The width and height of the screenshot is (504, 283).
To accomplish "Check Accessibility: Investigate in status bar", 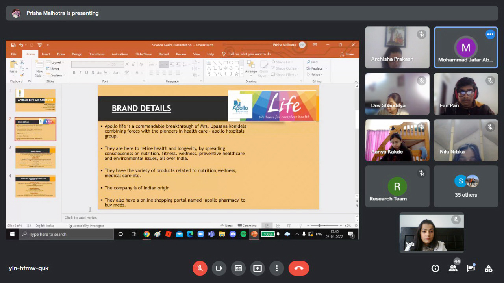I will (x=86, y=226).
